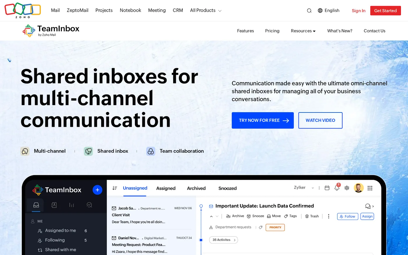Click the Move toolbar icon
The width and height of the screenshot is (408, 255).
(x=269, y=216)
